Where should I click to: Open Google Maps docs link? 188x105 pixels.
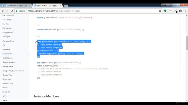(x=8, y=66)
